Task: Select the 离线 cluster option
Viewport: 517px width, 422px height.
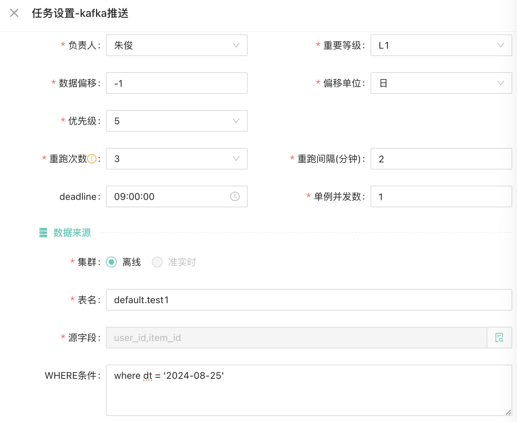Action: pyautogui.click(x=131, y=262)
